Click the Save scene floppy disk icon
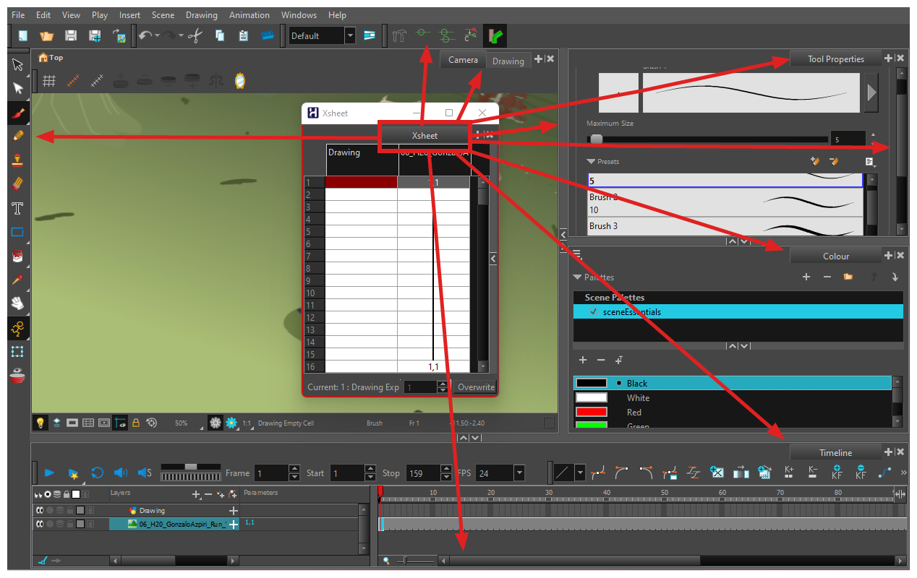917x578 pixels. [71, 36]
